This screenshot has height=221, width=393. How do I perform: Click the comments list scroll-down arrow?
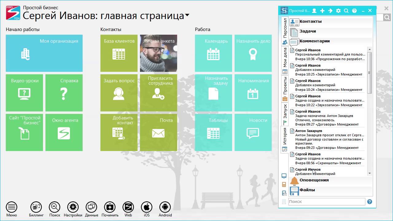(x=370, y=173)
